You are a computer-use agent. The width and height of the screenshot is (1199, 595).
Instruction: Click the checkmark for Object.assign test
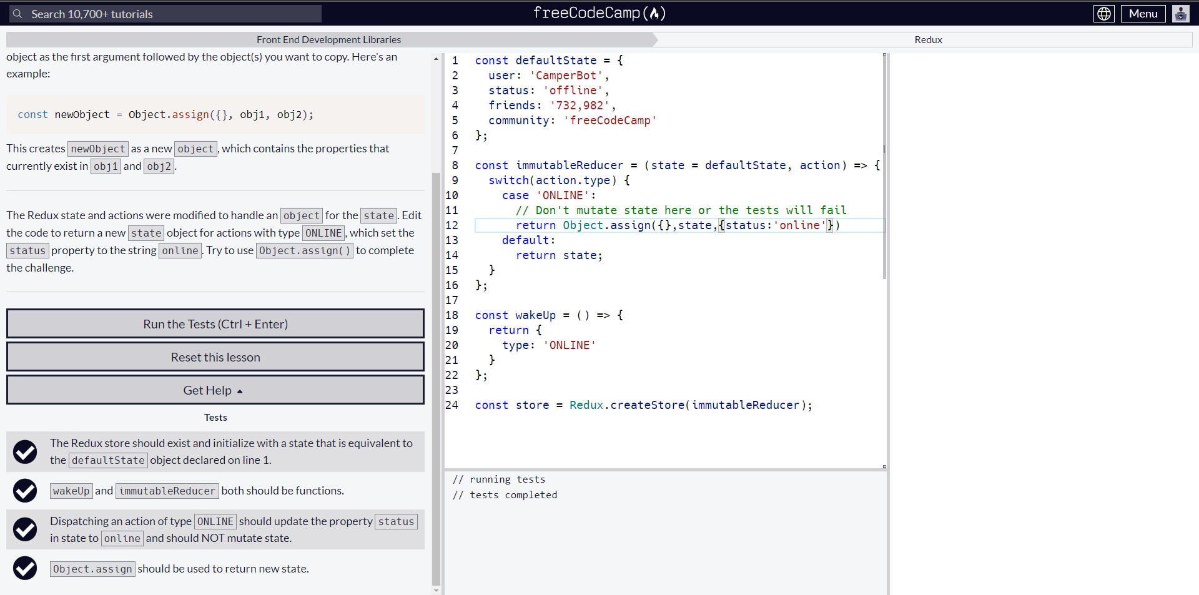coord(25,568)
